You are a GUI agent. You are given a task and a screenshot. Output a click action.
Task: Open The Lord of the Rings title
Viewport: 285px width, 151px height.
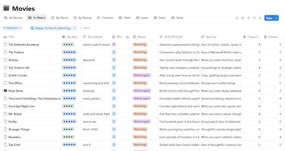point(34,99)
